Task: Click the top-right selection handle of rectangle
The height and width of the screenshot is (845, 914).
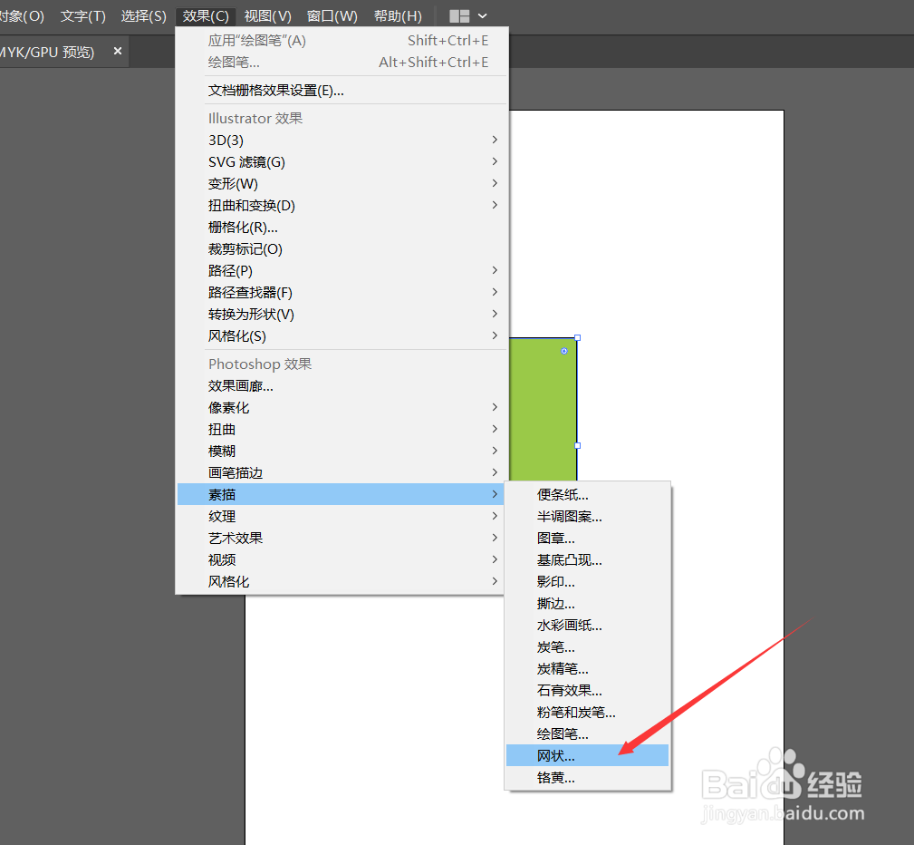Action: point(577,338)
